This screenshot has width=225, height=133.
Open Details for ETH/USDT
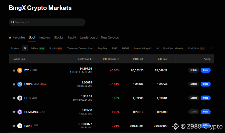[x=194, y=98]
